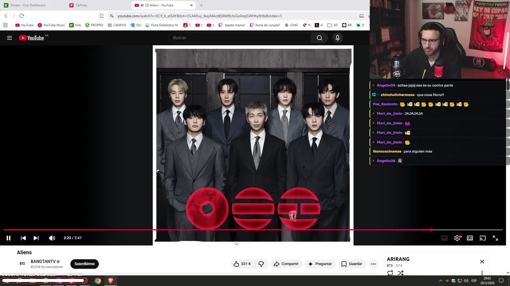Cast the video to a device

[483, 238]
